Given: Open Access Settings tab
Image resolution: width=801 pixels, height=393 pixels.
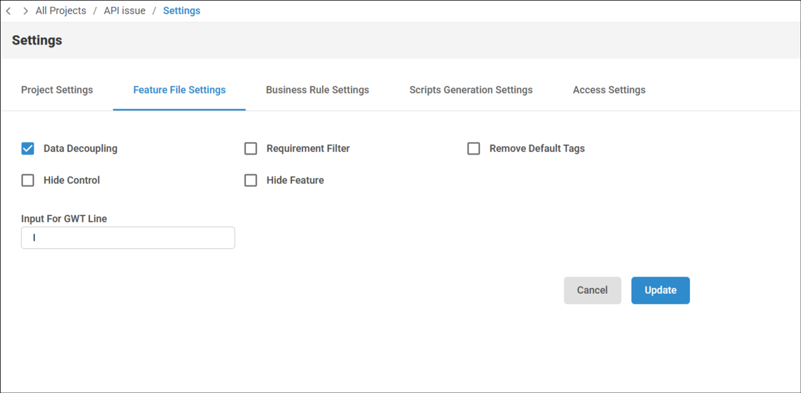Looking at the screenshot, I should pos(609,90).
